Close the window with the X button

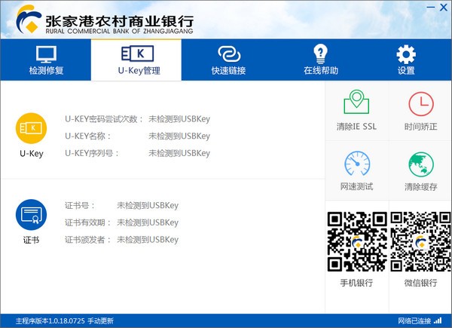(444, 8)
